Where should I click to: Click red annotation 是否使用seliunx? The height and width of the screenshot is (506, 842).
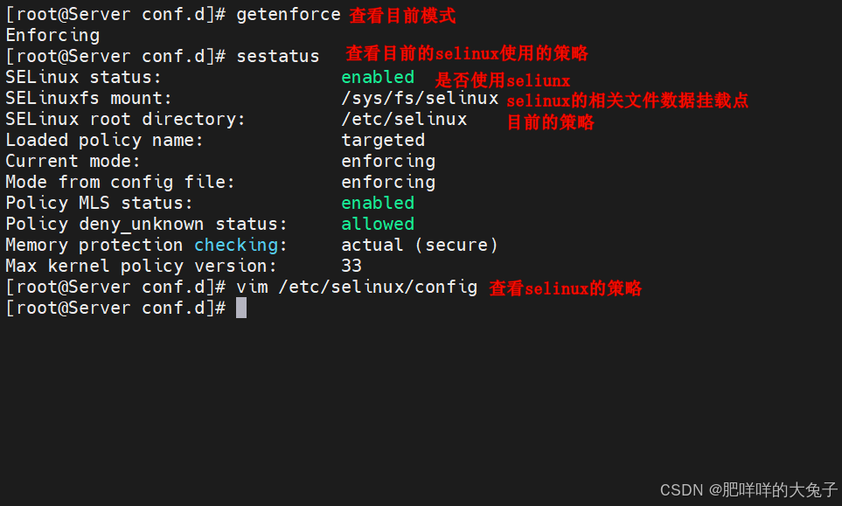(502, 80)
